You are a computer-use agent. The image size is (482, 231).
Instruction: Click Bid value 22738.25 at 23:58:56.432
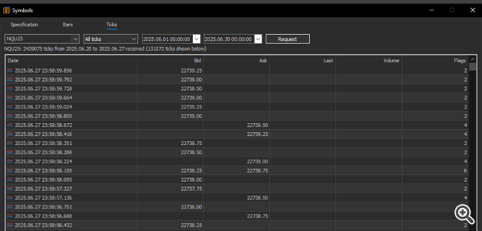coord(192,225)
